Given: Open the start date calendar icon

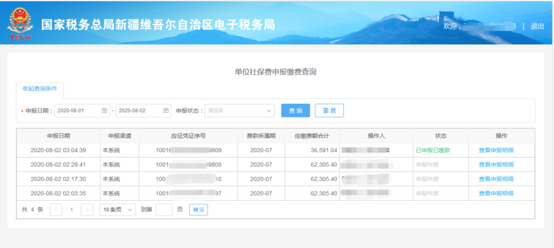Looking at the screenshot, I should (x=105, y=110).
